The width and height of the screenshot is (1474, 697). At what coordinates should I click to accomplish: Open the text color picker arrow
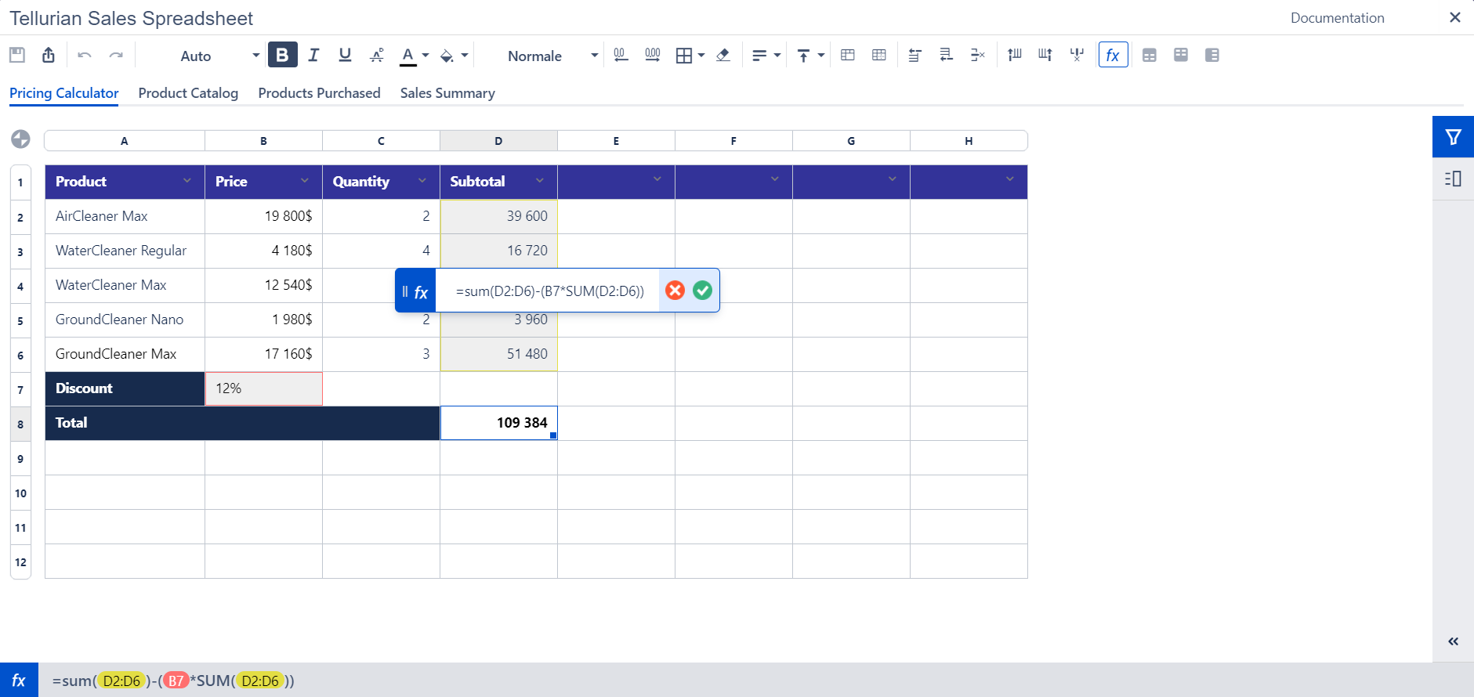point(426,56)
